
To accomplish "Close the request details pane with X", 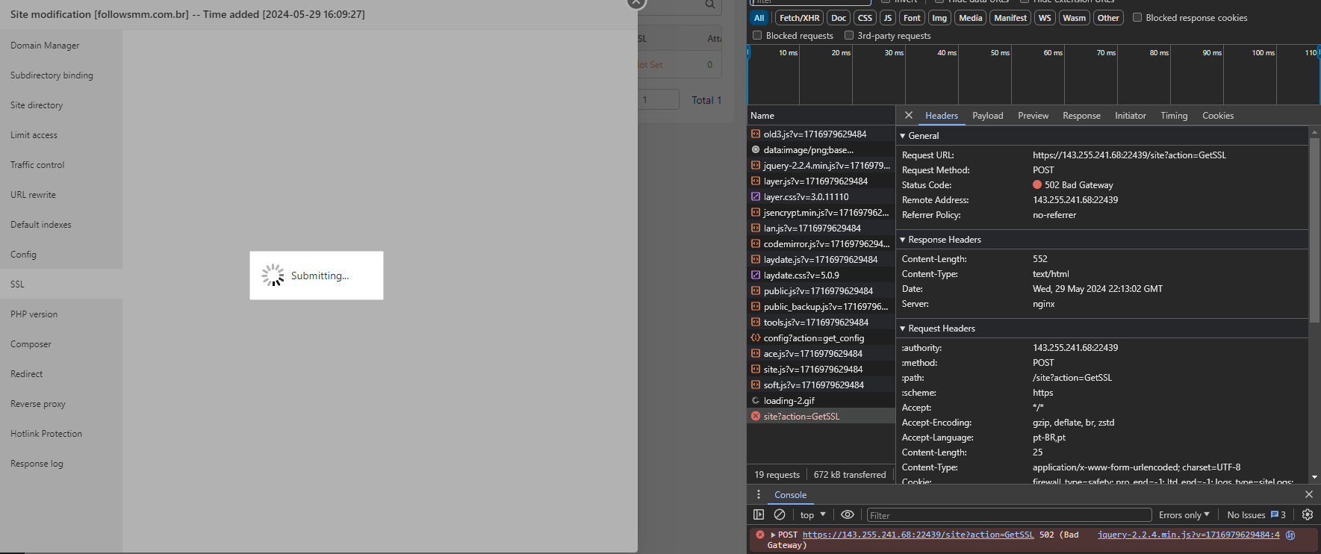I will click(x=908, y=115).
